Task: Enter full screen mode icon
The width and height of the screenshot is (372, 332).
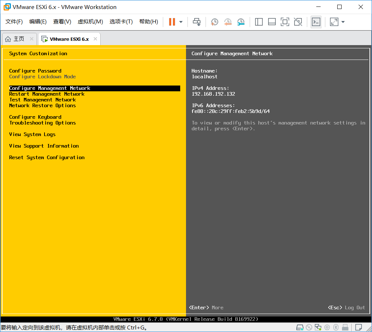Action: (x=285, y=22)
